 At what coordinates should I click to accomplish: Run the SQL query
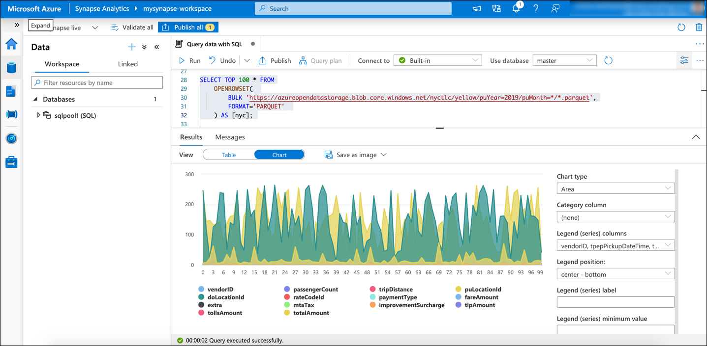(189, 60)
